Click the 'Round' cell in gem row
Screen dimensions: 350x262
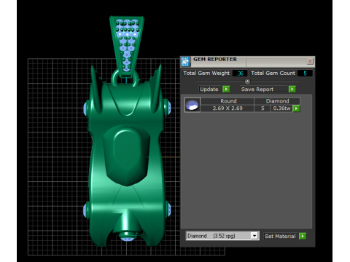(227, 101)
